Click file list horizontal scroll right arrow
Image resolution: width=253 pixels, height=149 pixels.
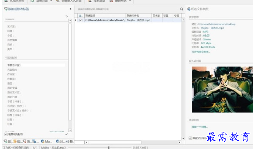pos(179,142)
